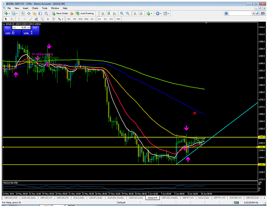Image resolution: width=268 pixels, height=206 pixels.
Task: Switch to candlestick chart display
Action: pyautogui.click(x=109, y=13)
